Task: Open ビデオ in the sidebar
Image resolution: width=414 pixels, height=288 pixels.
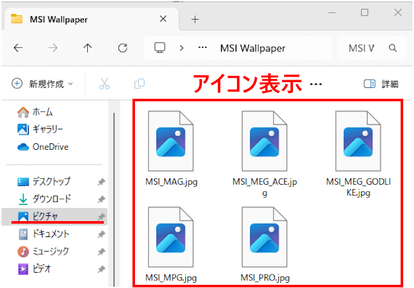Action: [34, 269]
